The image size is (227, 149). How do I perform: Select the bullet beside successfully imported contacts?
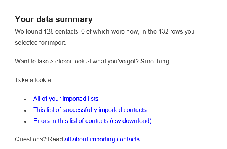coord(25,110)
